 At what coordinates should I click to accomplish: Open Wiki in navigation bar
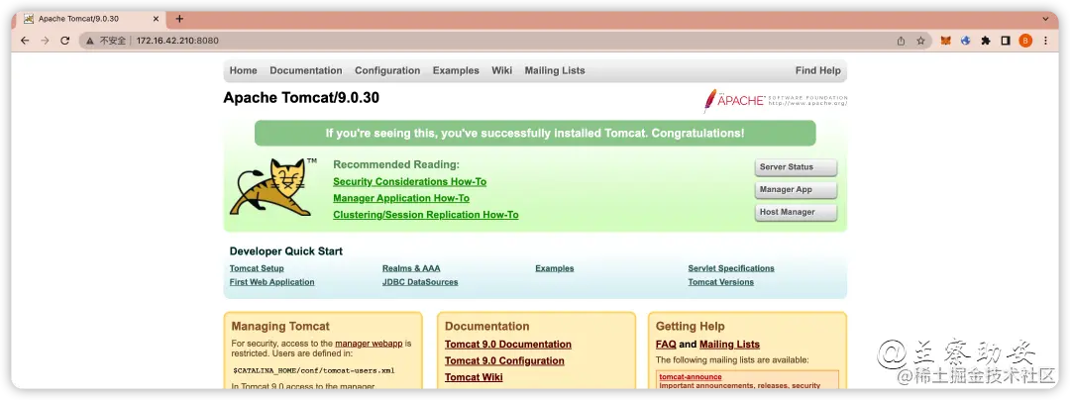(x=501, y=71)
